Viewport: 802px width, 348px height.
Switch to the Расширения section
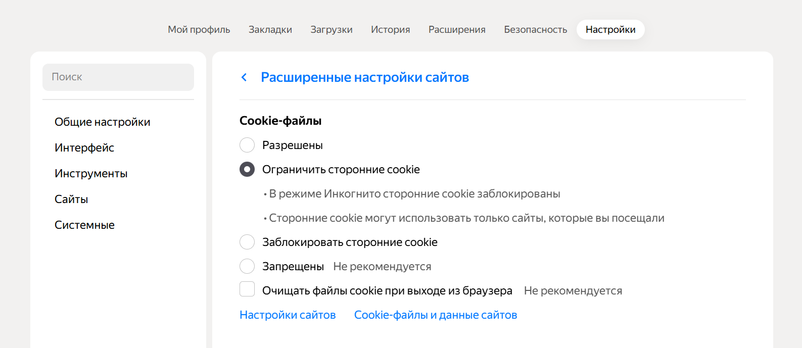(x=456, y=29)
